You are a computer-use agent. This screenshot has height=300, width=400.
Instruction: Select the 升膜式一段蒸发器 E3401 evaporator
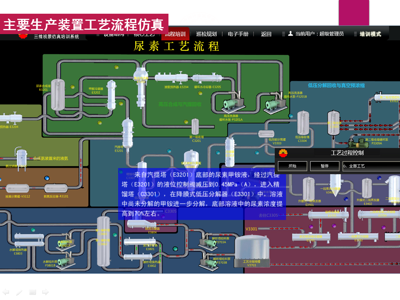pos(309,189)
